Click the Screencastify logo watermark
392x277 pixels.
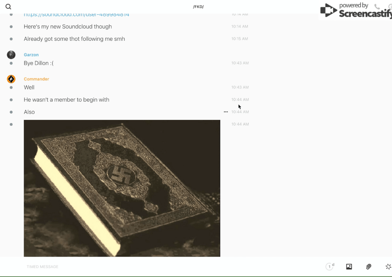click(355, 11)
